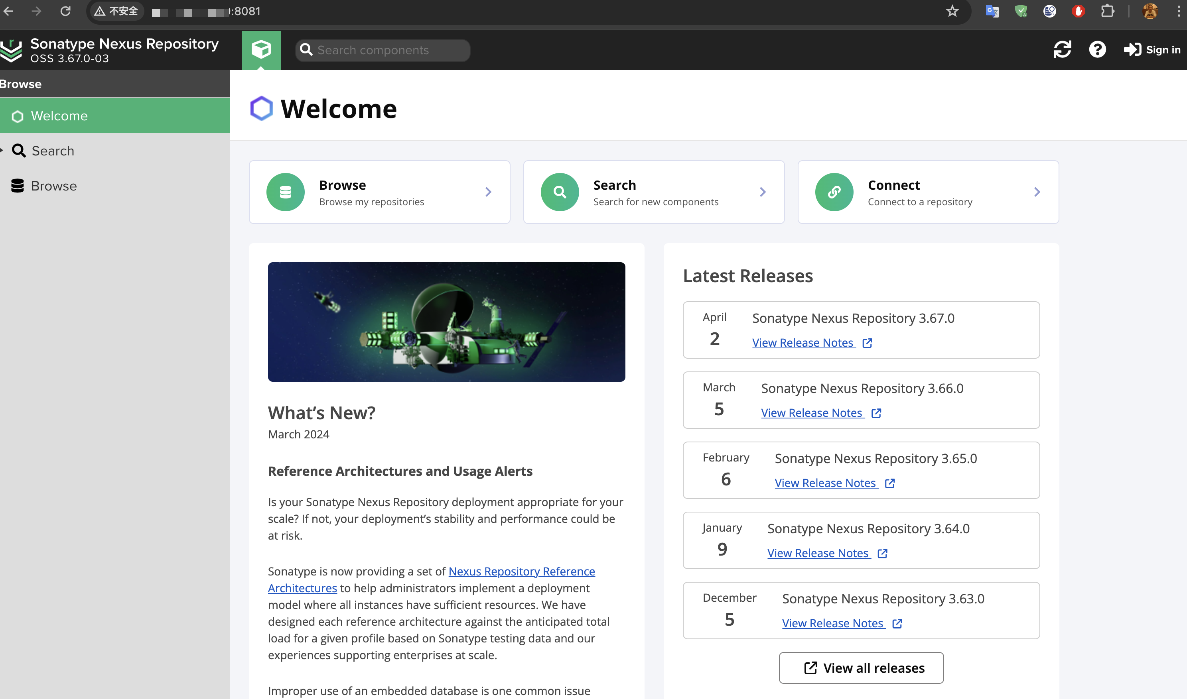View Release Notes for version 3.67.0
This screenshot has height=699, width=1187.
point(803,342)
